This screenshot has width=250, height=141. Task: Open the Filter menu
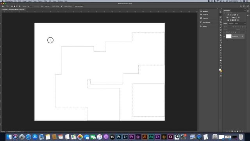(46, 1)
